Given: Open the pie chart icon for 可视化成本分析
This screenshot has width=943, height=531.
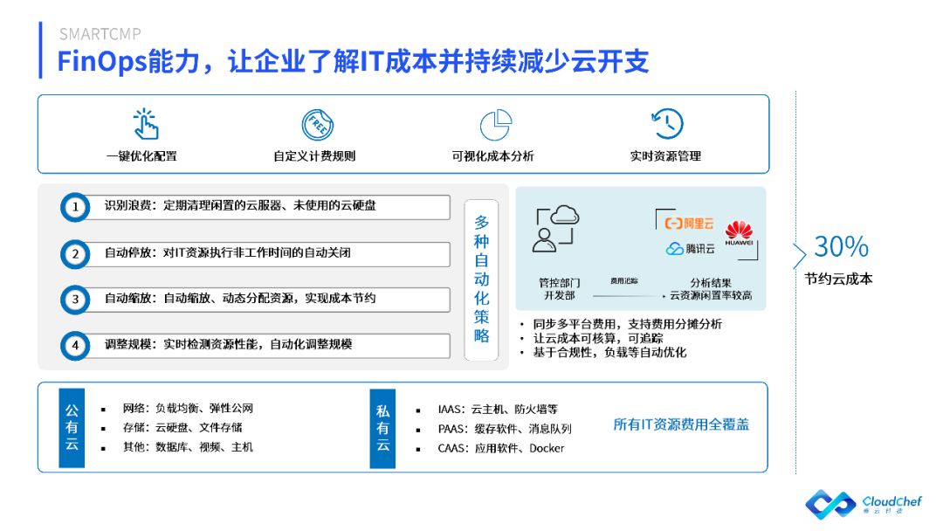Looking at the screenshot, I should 495,124.
